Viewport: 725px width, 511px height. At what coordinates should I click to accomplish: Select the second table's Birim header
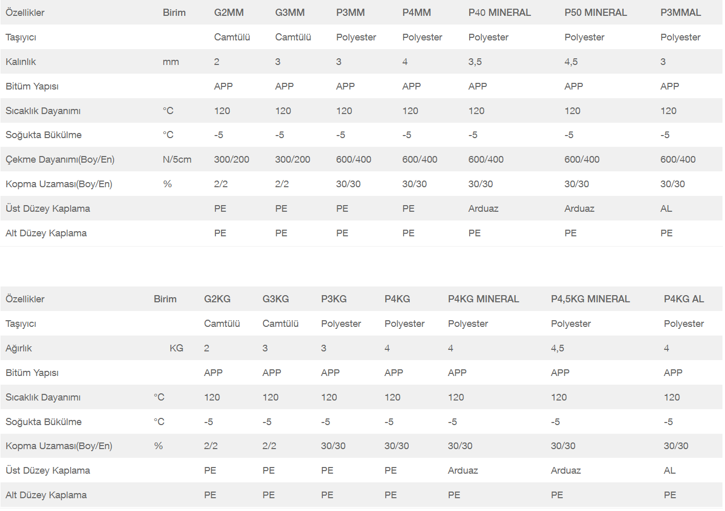[x=165, y=299]
